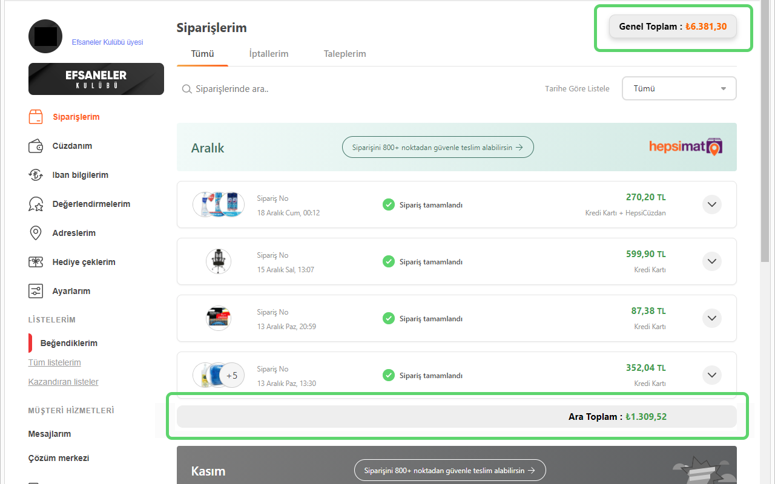Click the hepsimat logo
This screenshot has width=775, height=484.
[685, 146]
